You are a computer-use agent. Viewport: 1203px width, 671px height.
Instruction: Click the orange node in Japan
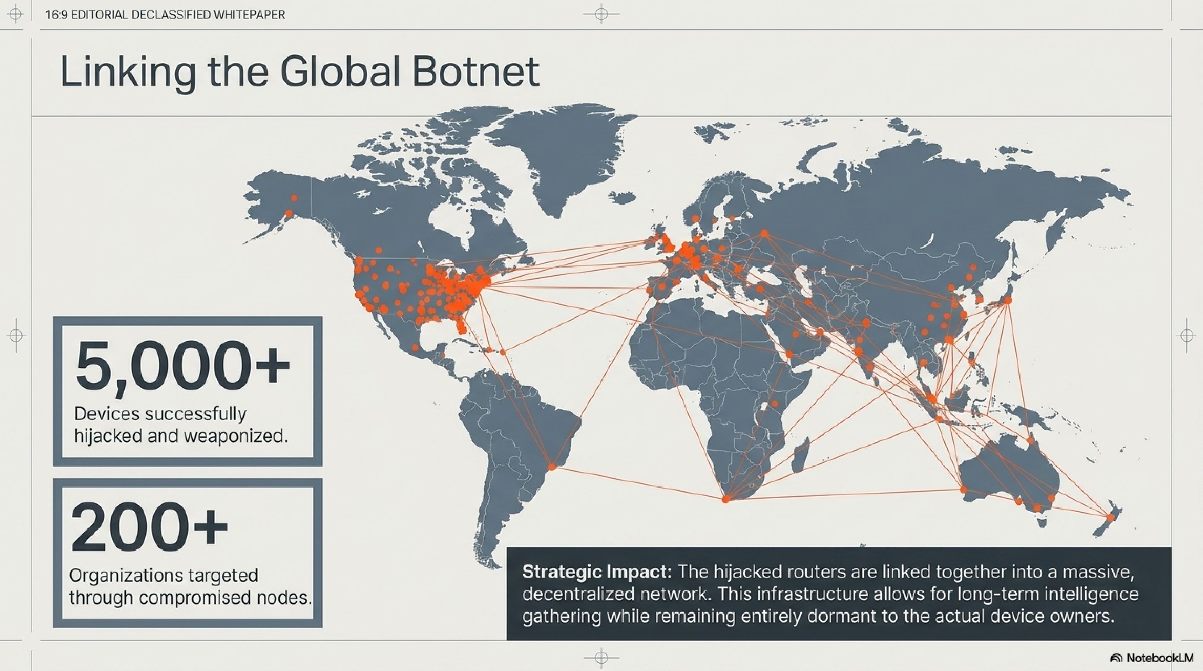click(1008, 301)
